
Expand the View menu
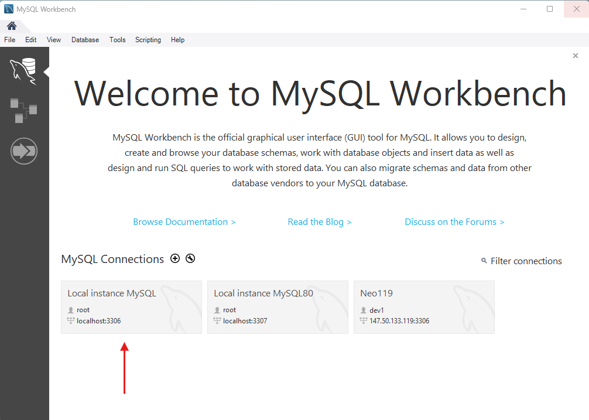pyautogui.click(x=54, y=40)
